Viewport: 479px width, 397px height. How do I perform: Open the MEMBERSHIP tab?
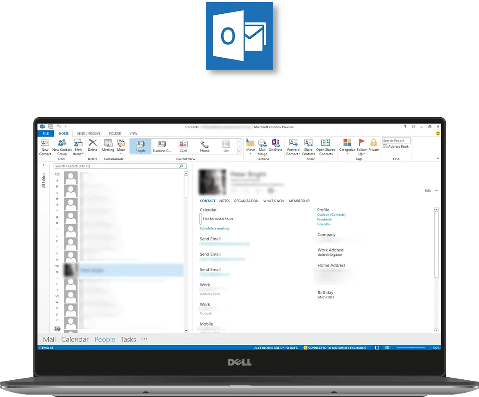coord(299,201)
